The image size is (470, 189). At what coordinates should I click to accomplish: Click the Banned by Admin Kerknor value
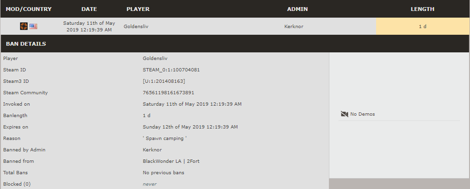(x=152, y=149)
